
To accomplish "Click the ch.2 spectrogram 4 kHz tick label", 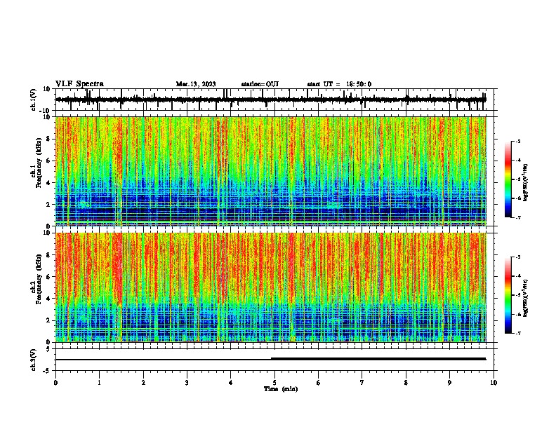I will pyautogui.click(x=48, y=299).
